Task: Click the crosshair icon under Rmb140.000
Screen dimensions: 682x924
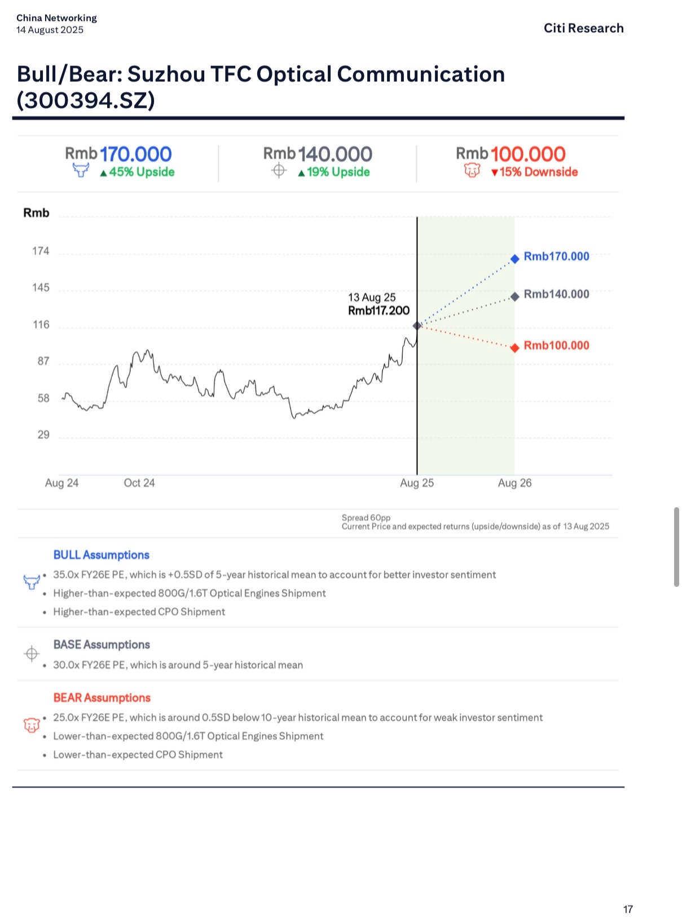Action: pyautogui.click(x=279, y=170)
